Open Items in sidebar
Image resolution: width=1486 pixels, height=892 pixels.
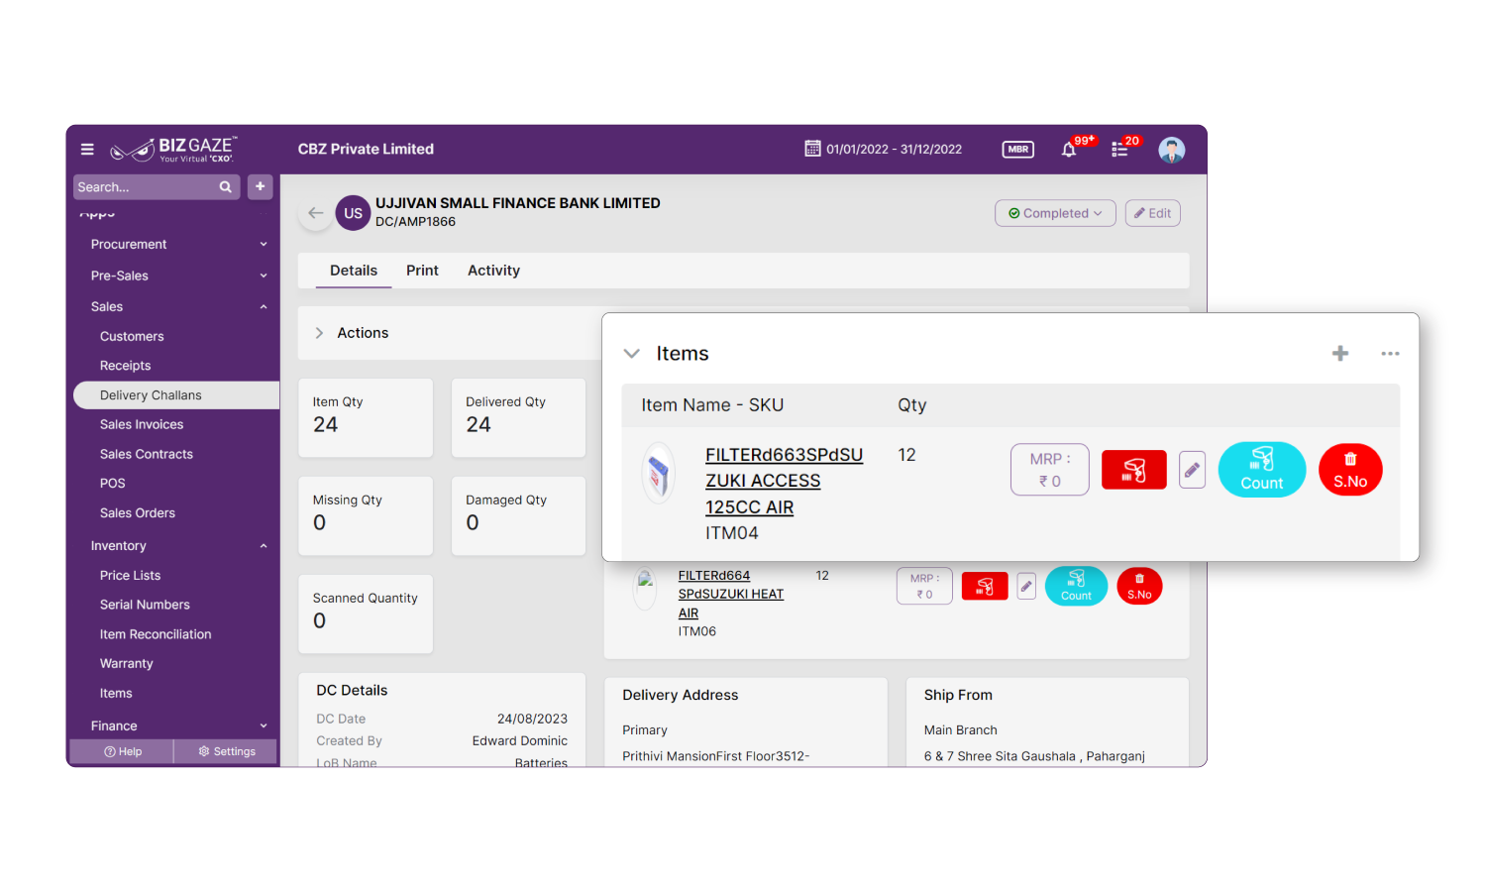pos(116,694)
